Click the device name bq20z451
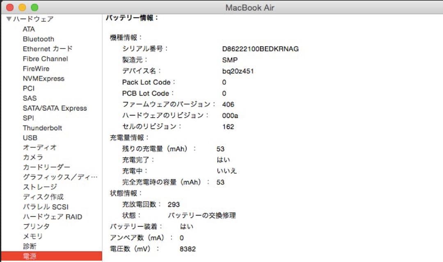This screenshot has height=262, width=443. [238, 71]
